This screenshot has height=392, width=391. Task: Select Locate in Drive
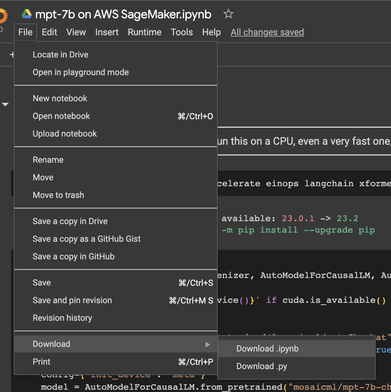click(60, 55)
